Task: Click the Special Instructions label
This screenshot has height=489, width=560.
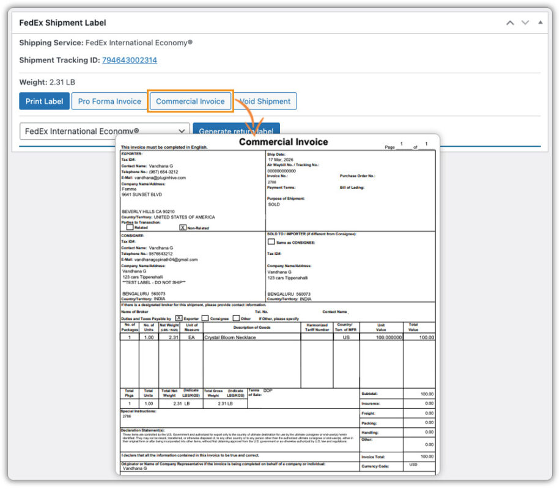Action: pos(138,411)
